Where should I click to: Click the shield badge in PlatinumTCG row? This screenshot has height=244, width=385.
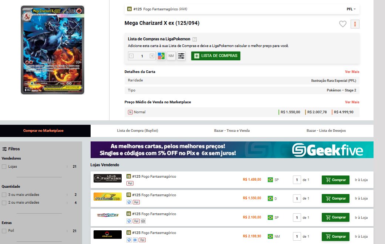coord(129,202)
